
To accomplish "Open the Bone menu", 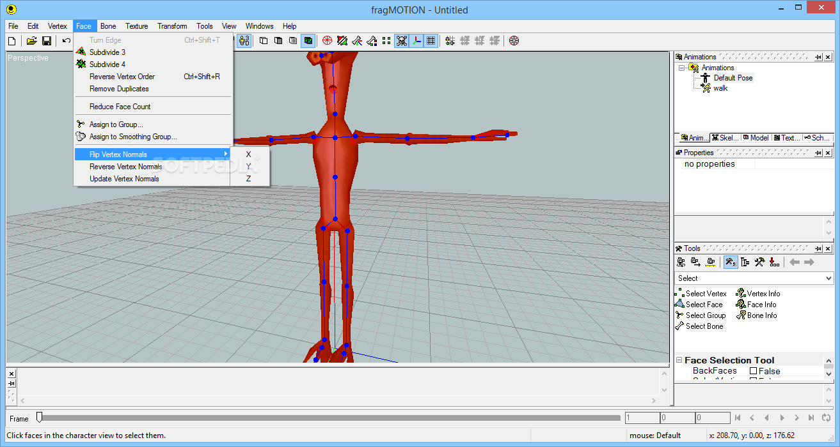I will 108,26.
